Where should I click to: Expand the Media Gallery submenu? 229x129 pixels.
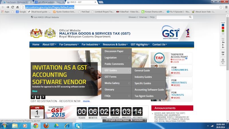click(x=117, y=83)
